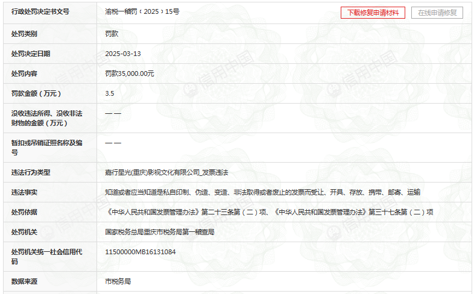The height and width of the screenshot is (294, 474).
Task: Click the date value 2025-03-13
Action: [122, 54]
